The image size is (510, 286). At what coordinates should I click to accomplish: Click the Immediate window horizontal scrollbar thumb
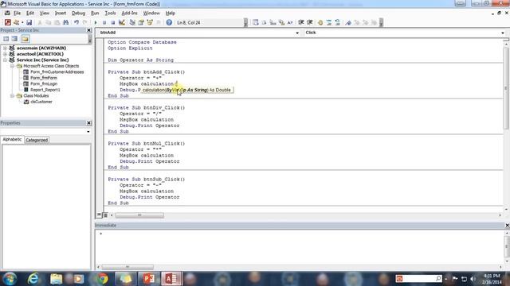click(x=127, y=267)
